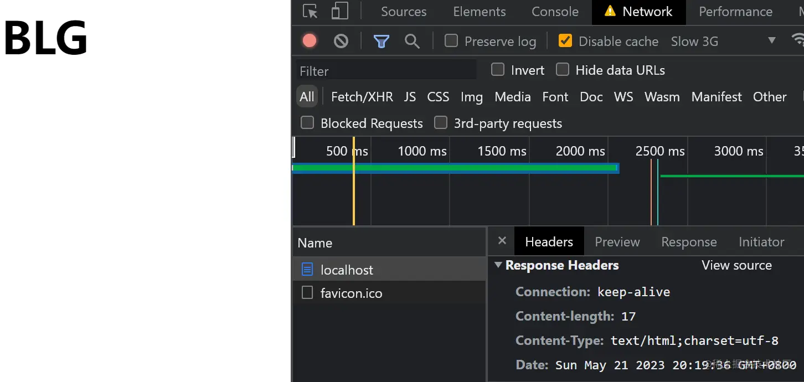
Task: Show the Headers tab
Action: point(549,242)
